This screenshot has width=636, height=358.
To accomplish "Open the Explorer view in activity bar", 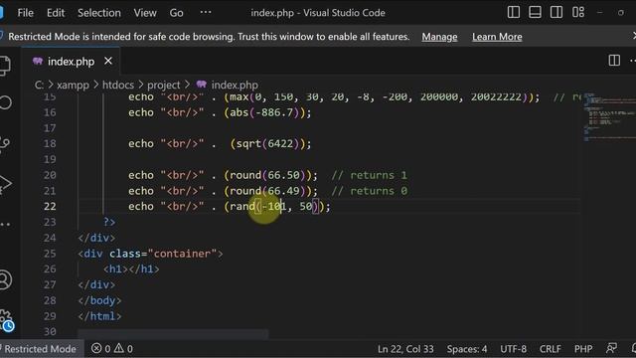I will point(5,66).
